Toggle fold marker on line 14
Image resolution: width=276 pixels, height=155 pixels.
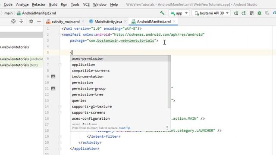pos(60,106)
